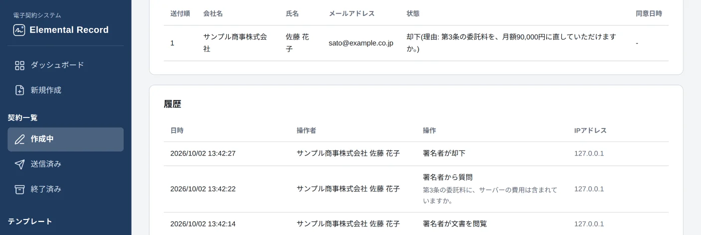Click the 氏名 column header in signer table
The width and height of the screenshot is (701, 235).
click(x=292, y=13)
